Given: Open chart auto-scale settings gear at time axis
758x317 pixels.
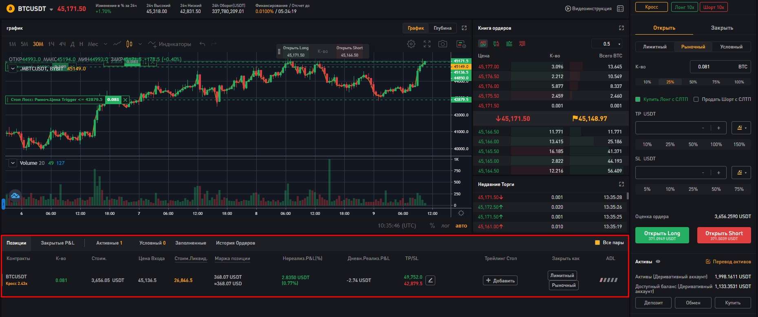Looking at the screenshot, I should pyautogui.click(x=461, y=213).
